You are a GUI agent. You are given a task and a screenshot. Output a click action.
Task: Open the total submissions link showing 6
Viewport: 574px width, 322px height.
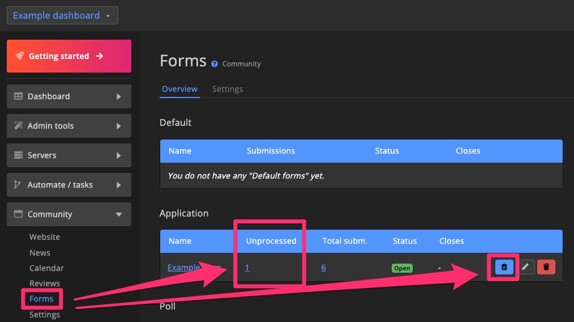323,268
